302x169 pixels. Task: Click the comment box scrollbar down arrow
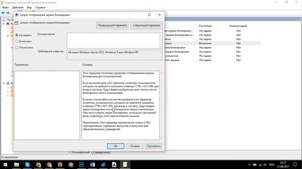click(160, 46)
